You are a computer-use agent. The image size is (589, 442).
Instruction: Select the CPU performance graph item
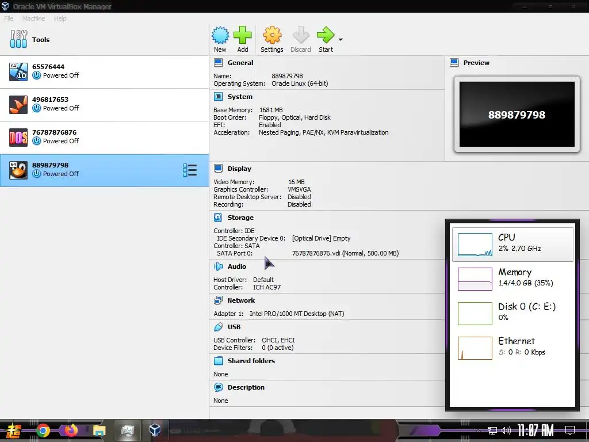[x=512, y=244]
